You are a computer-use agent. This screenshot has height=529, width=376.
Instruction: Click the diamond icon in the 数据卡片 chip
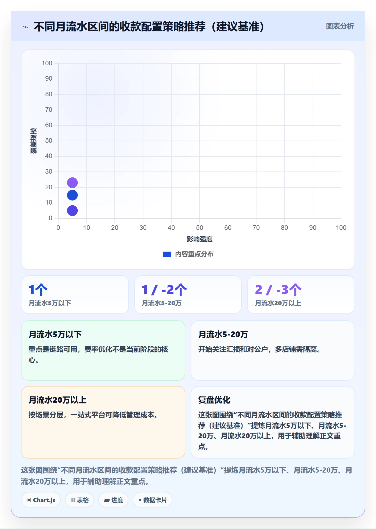(140, 500)
